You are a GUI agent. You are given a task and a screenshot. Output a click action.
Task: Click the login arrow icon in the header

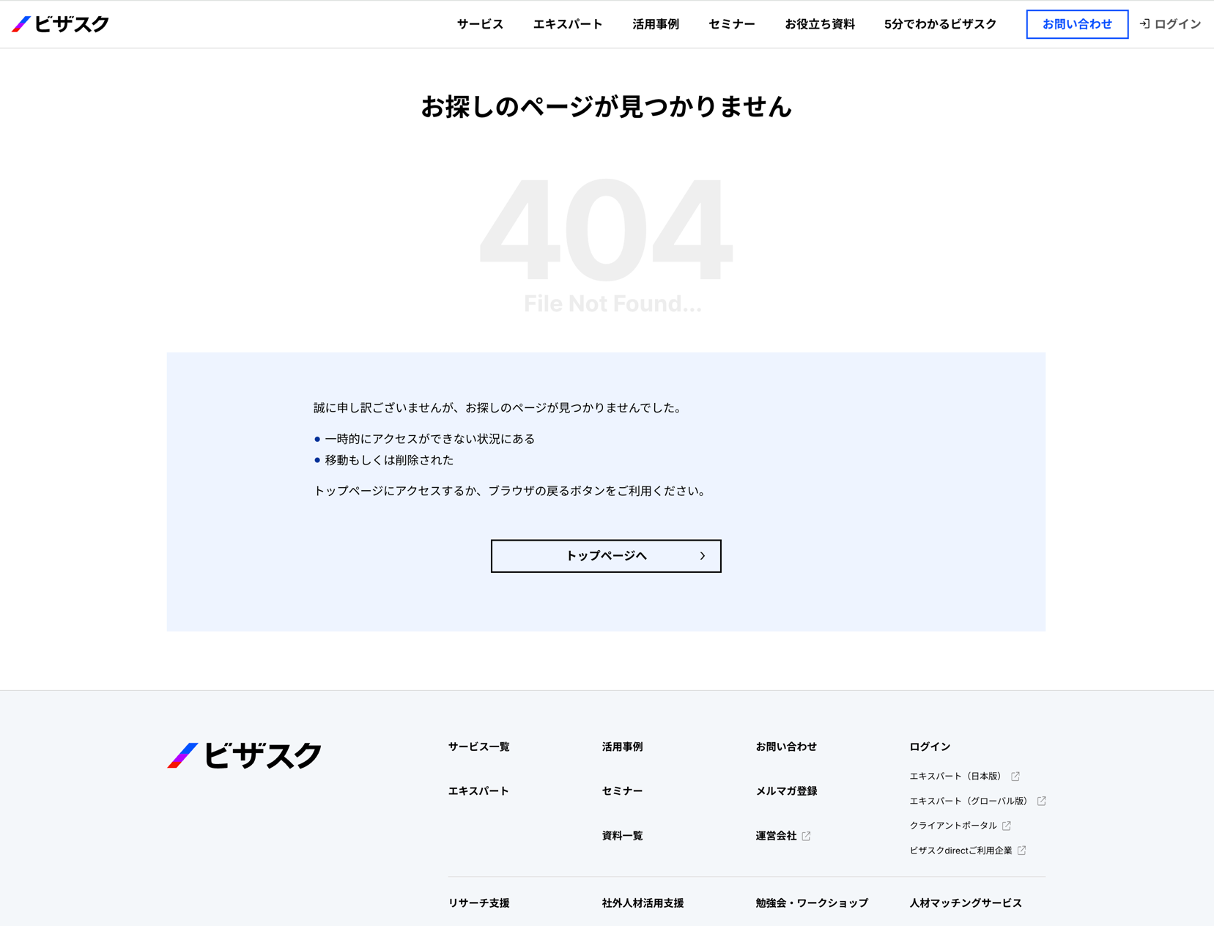click(1144, 24)
